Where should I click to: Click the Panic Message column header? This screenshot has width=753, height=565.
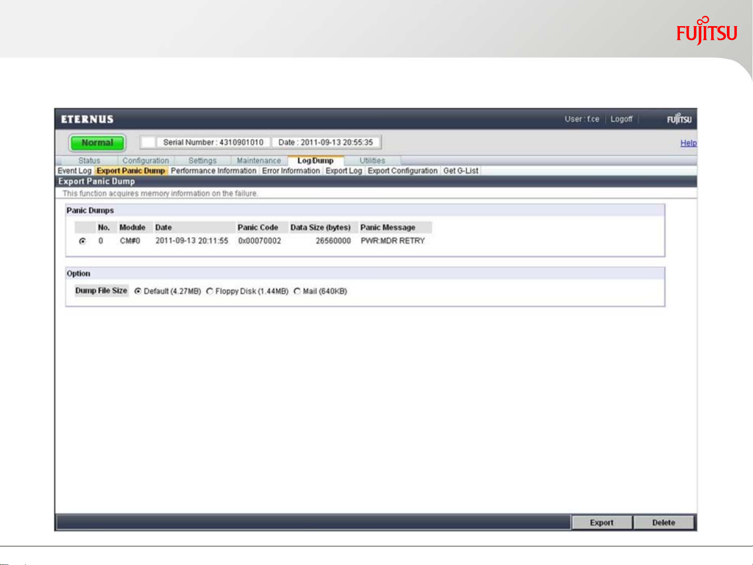tap(388, 227)
